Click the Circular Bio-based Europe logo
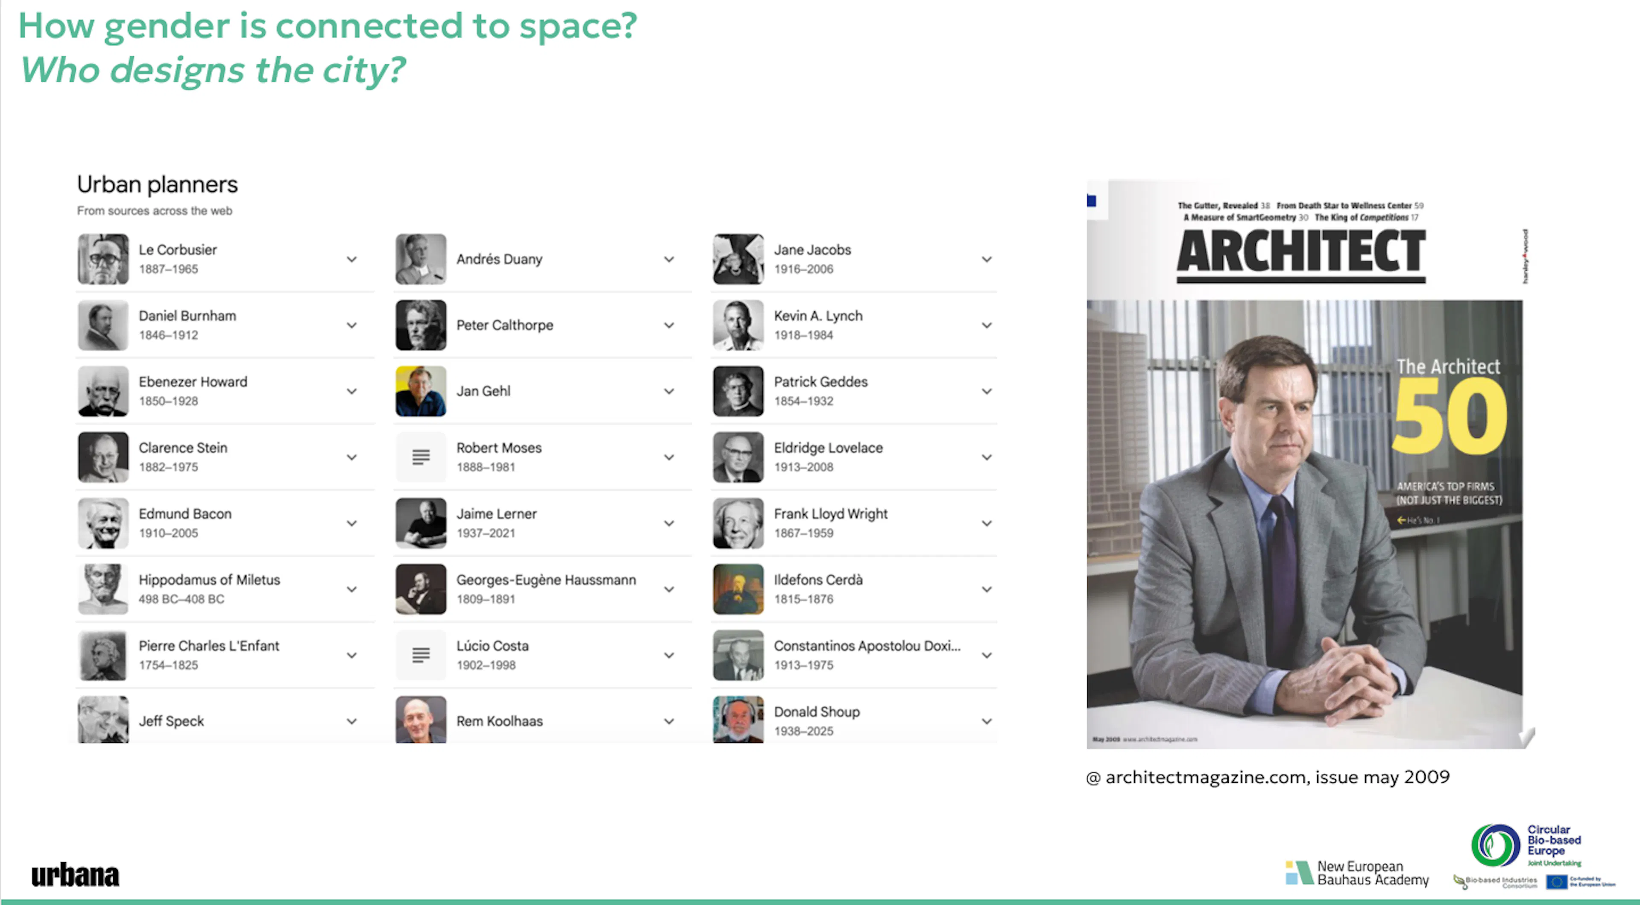Screen dimensions: 1640x905 (x=1526, y=845)
